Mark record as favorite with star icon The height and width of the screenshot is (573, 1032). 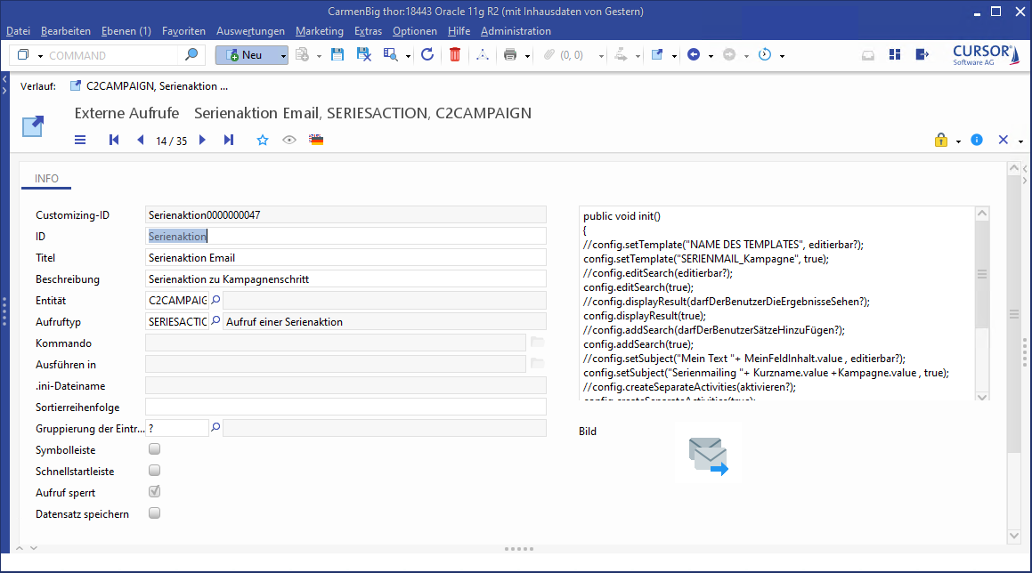coord(263,140)
